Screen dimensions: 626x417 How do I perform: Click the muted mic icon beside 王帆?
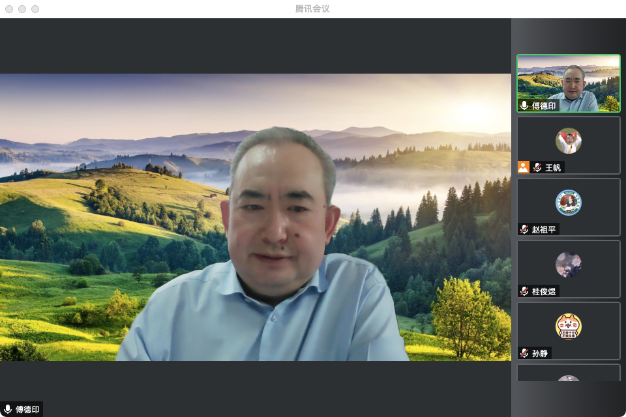click(x=537, y=167)
